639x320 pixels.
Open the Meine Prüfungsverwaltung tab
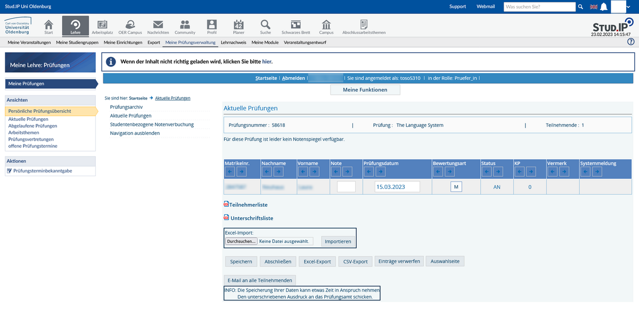190,42
